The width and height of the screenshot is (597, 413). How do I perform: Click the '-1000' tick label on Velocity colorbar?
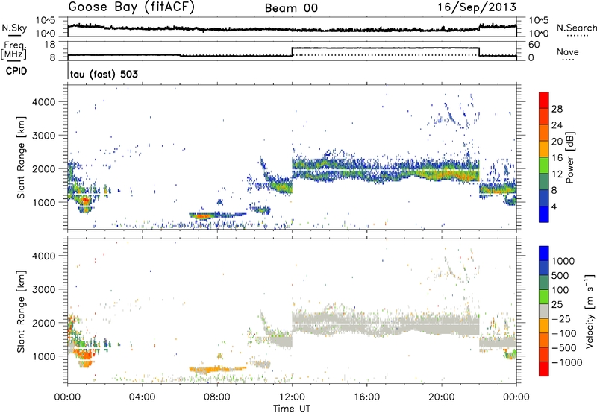point(567,362)
